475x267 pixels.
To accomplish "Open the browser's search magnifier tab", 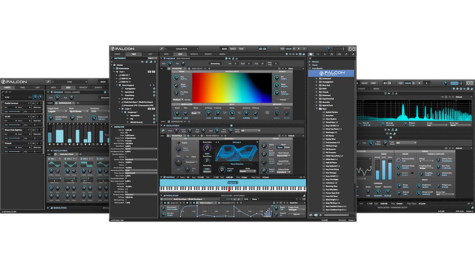I will 317,53.
